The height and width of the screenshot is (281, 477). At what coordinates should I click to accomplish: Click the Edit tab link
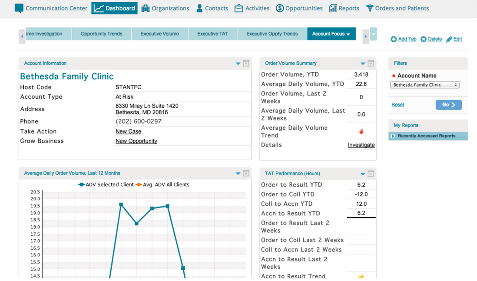tap(457, 39)
